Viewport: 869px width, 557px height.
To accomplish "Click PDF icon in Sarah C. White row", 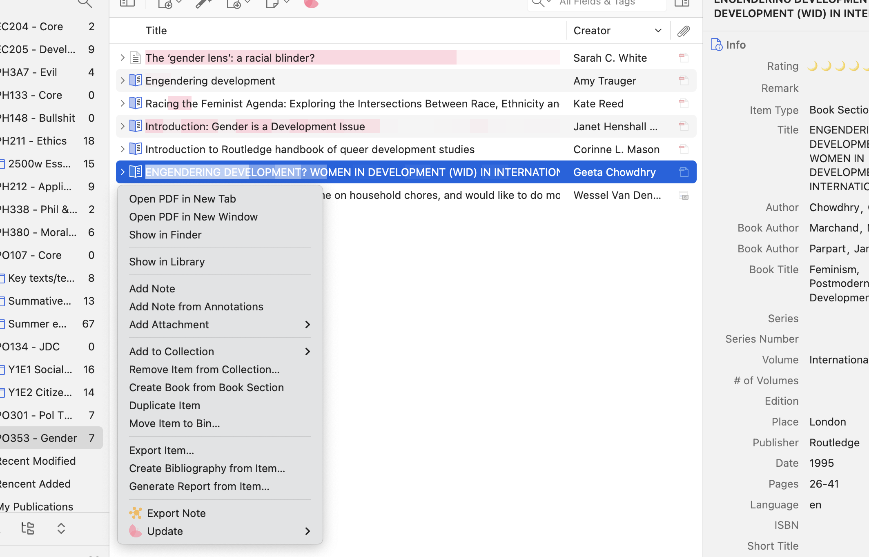I will [x=683, y=58].
